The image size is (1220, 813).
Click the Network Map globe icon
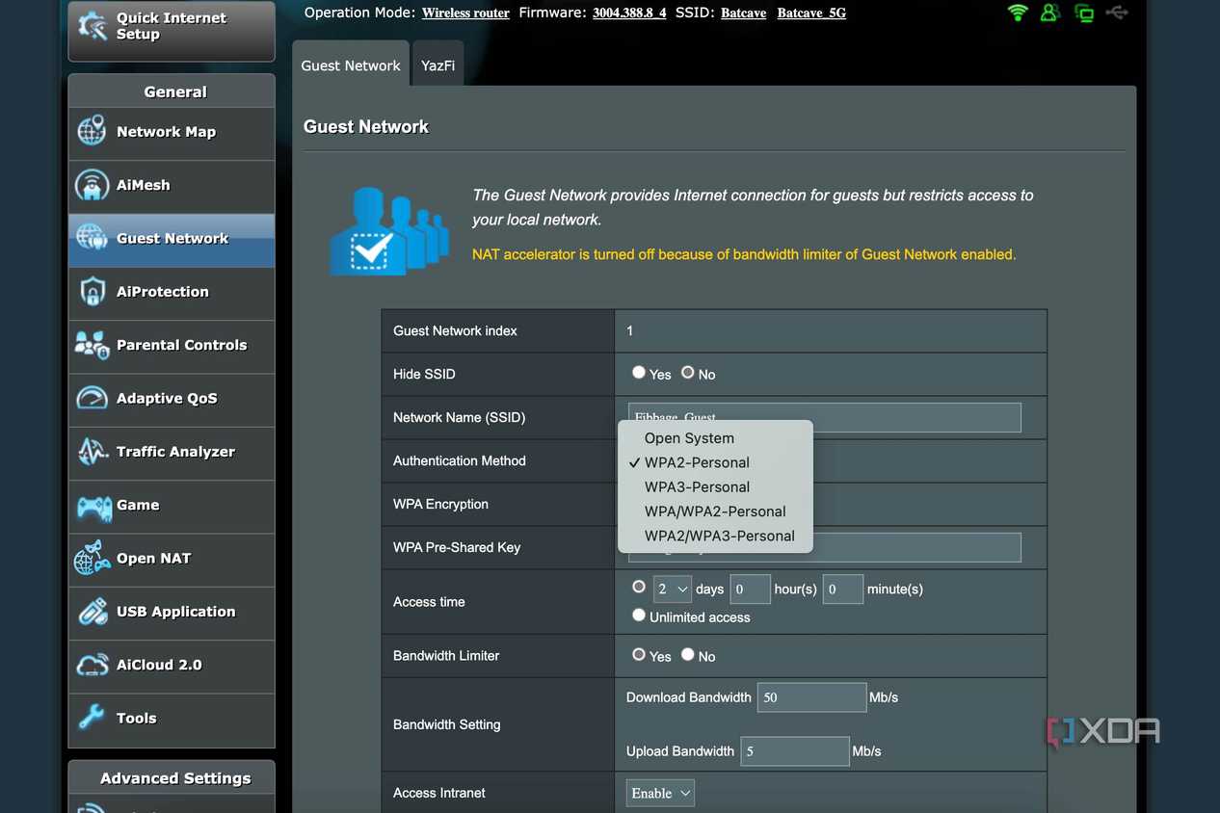point(92,131)
